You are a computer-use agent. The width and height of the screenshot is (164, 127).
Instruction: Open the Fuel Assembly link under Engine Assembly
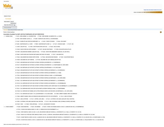[x=35, y=107]
